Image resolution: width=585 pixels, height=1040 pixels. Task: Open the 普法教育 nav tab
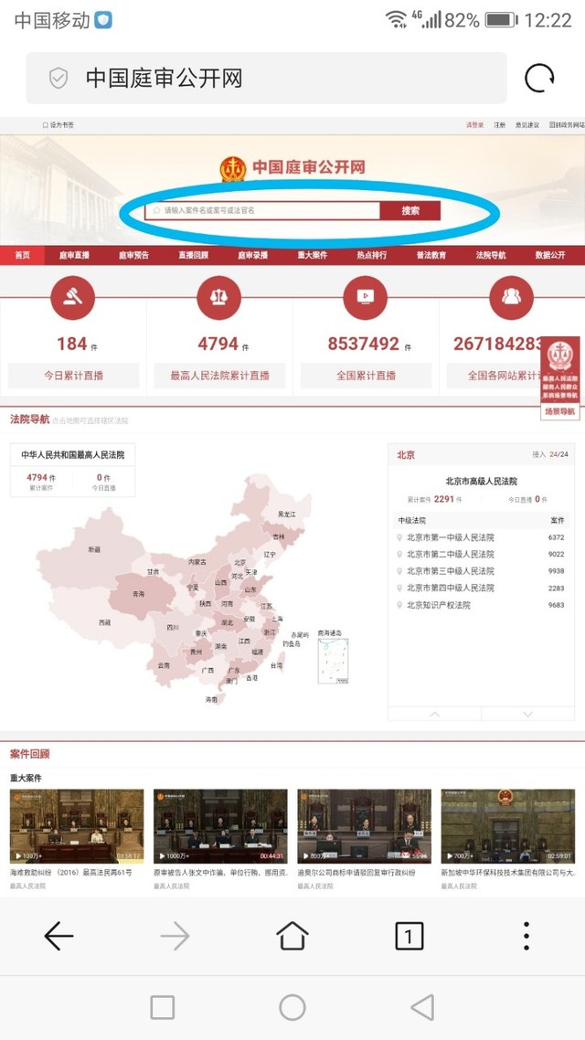pyautogui.click(x=431, y=255)
